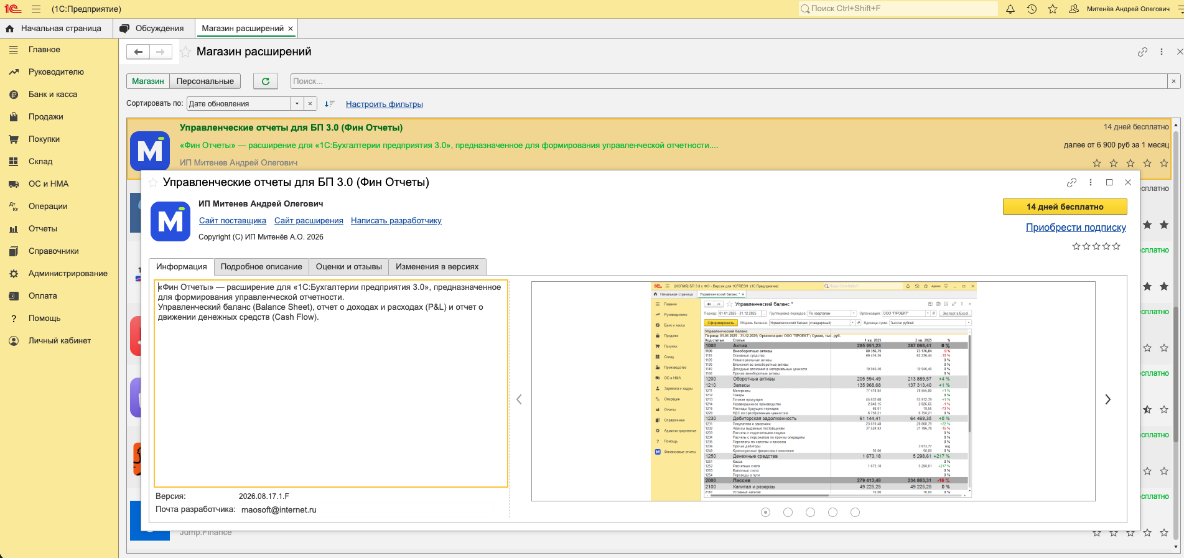Open the three-dot menu of Магазин расширений page
The image size is (1184, 558).
pyautogui.click(x=1162, y=52)
